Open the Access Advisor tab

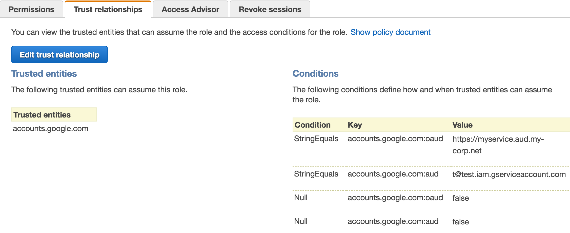(x=190, y=9)
